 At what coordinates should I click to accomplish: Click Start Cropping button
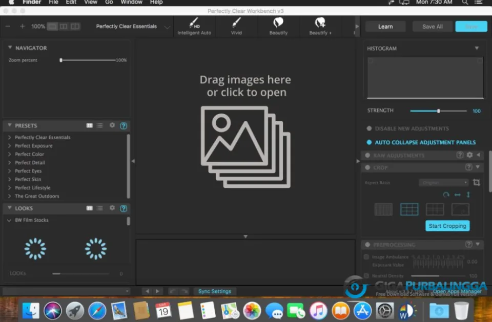(447, 226)
